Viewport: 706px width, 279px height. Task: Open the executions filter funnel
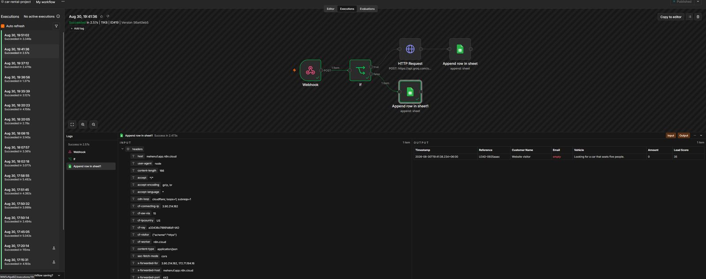coord(56,26)
